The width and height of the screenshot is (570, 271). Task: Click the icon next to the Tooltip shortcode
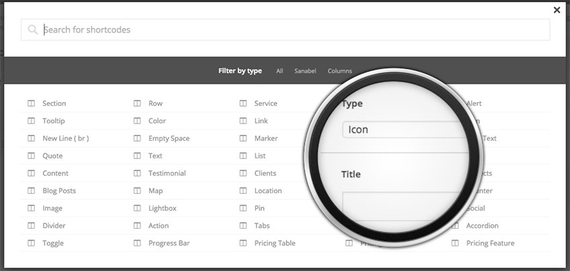tap(31, 121)
